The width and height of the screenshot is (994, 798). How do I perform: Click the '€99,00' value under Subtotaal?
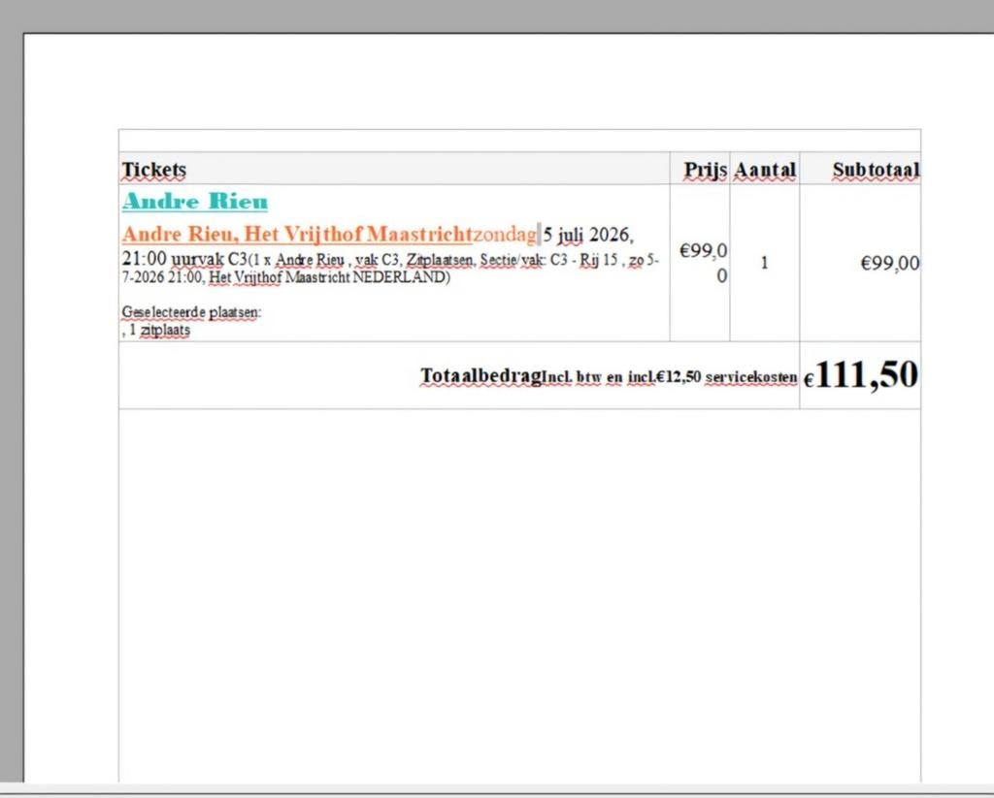pyautogui.click(x=889, y=263)
